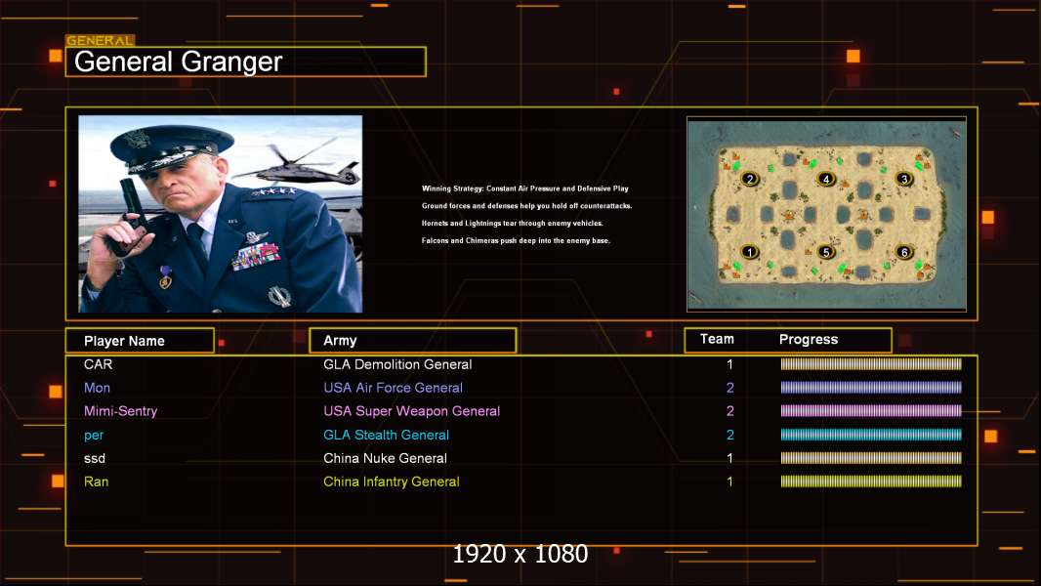Click the Falcons and Chimeras strategy line
This screenshot has width=1041, height=586.
tap(516, 240)
